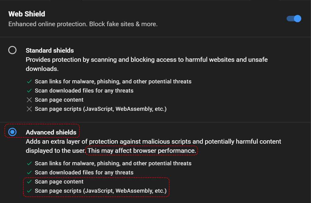Click checkmark beside Advanced shields' scan page content
The image size is (311, 203).
pos(29,182)
